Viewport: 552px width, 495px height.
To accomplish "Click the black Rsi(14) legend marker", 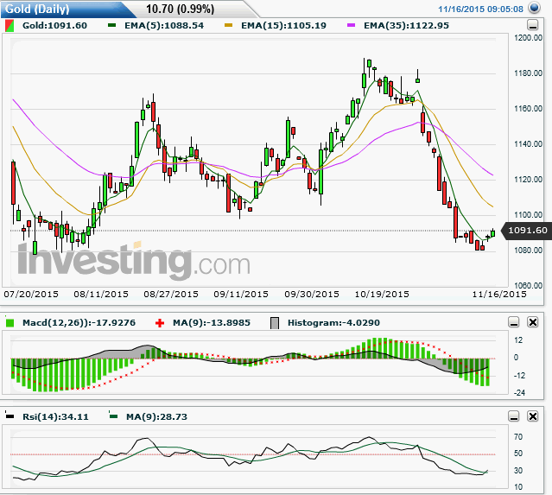I will pyautogui.click(x=10, y=416).
